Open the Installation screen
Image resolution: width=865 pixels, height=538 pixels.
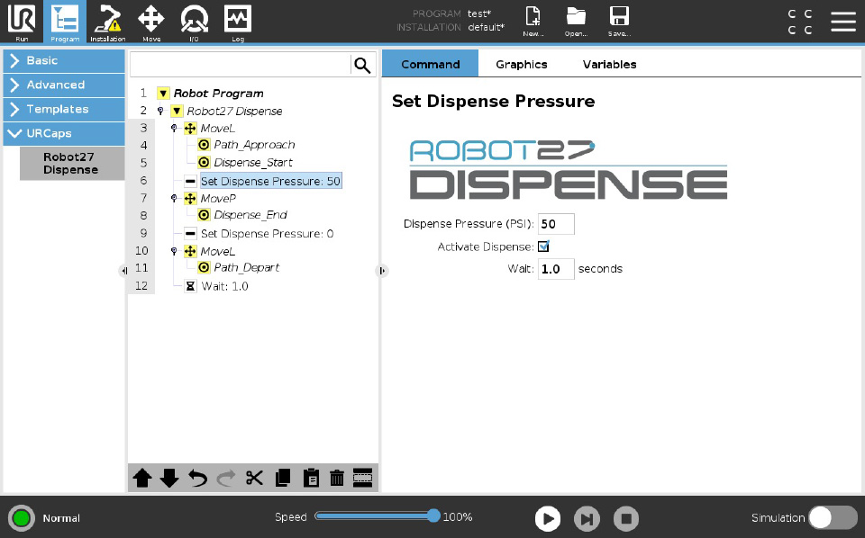pyautogui.click(x=107, y=22)
